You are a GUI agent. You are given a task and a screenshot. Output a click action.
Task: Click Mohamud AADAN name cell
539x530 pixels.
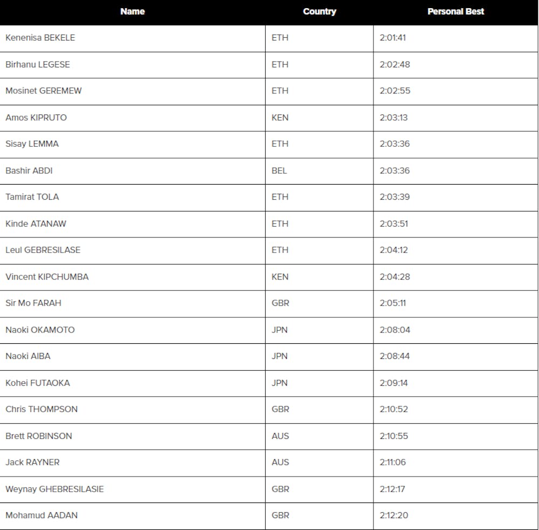(x=42, y=515)
